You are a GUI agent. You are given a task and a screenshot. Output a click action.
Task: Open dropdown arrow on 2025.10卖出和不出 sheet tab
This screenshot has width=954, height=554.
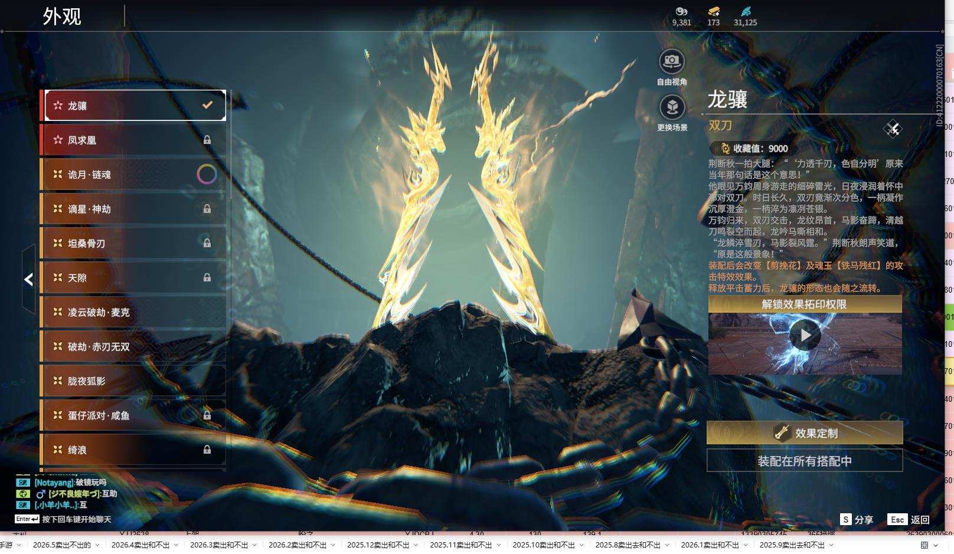581,545
